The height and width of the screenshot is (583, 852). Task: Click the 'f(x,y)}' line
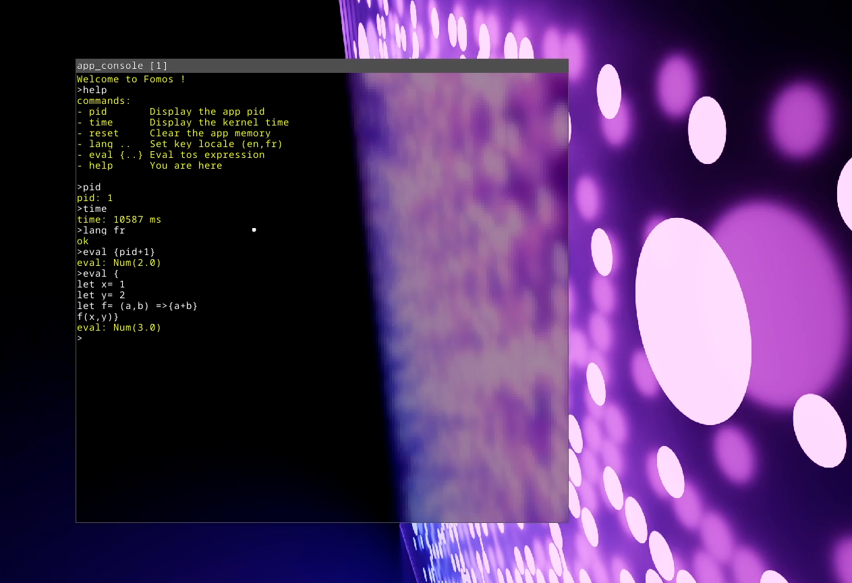(98, 317)
